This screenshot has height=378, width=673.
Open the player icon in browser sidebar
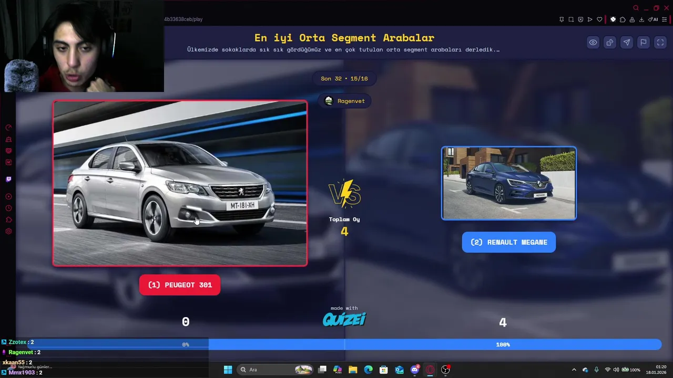coord(8,196)
